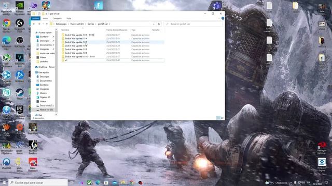Switch to the Inicio ribbon tab

[x=45, y=19]
